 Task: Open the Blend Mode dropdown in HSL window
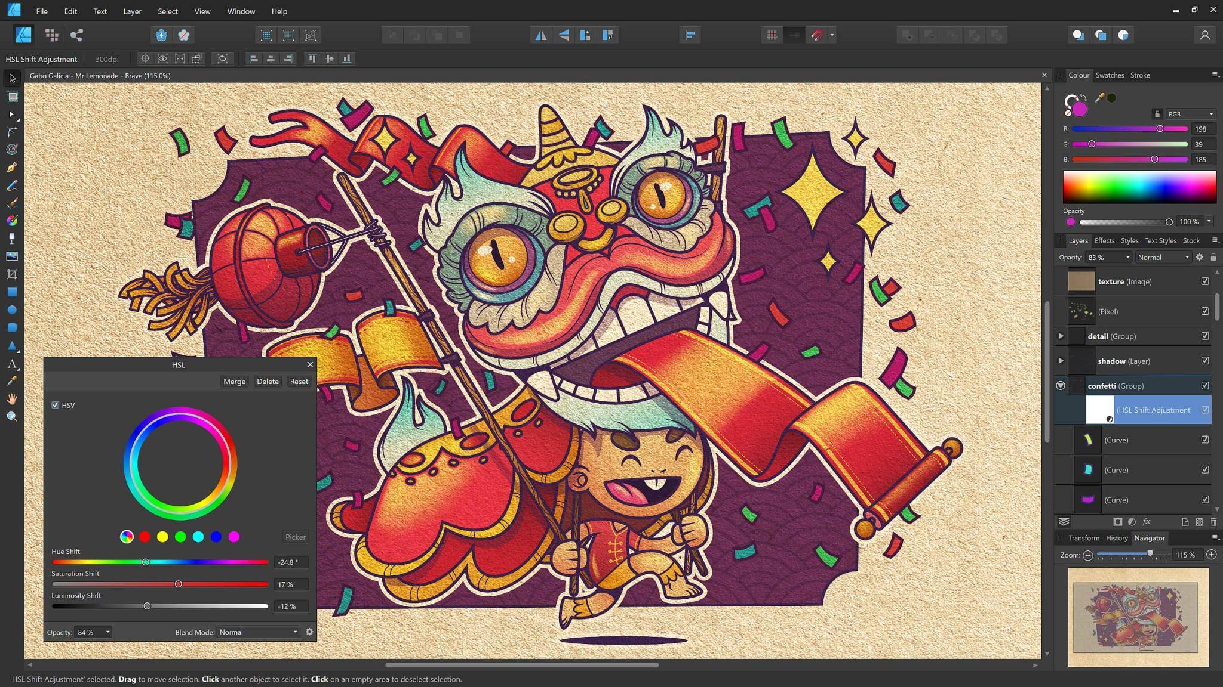pyautogui.click(x=258, y=632)
